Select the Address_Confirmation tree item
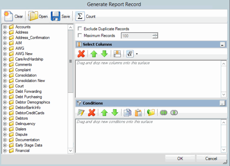Screen dimensions: 230x166 [33, 38]
